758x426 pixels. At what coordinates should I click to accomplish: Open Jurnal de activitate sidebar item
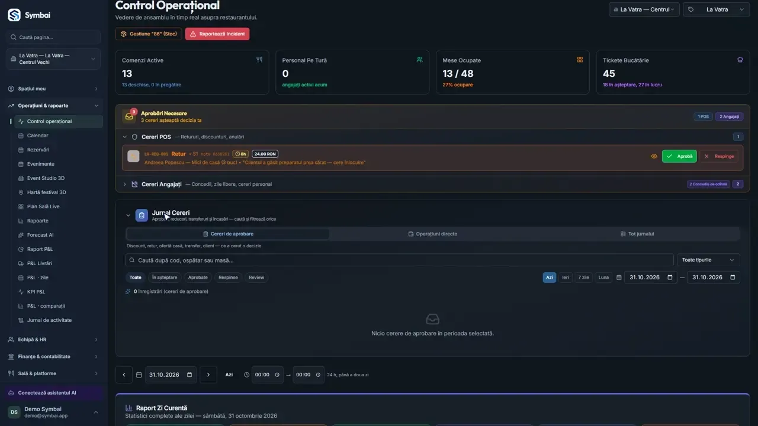(59, 320)
